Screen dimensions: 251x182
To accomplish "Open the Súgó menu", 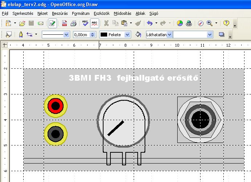I will [154, 13].
